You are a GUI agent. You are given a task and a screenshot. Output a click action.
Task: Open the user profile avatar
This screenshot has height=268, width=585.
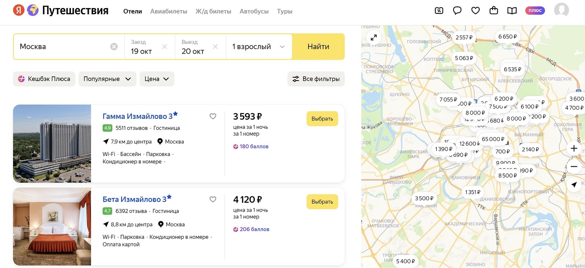coord(562,10)
